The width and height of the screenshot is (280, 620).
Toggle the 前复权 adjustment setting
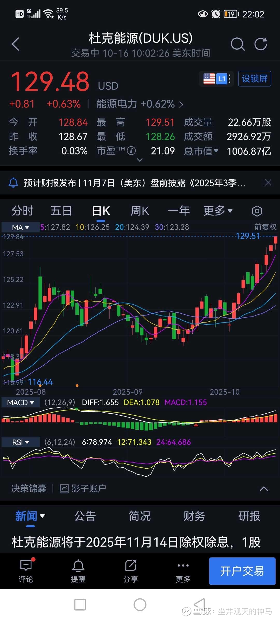pyautogui.click(x=265, y=227)
